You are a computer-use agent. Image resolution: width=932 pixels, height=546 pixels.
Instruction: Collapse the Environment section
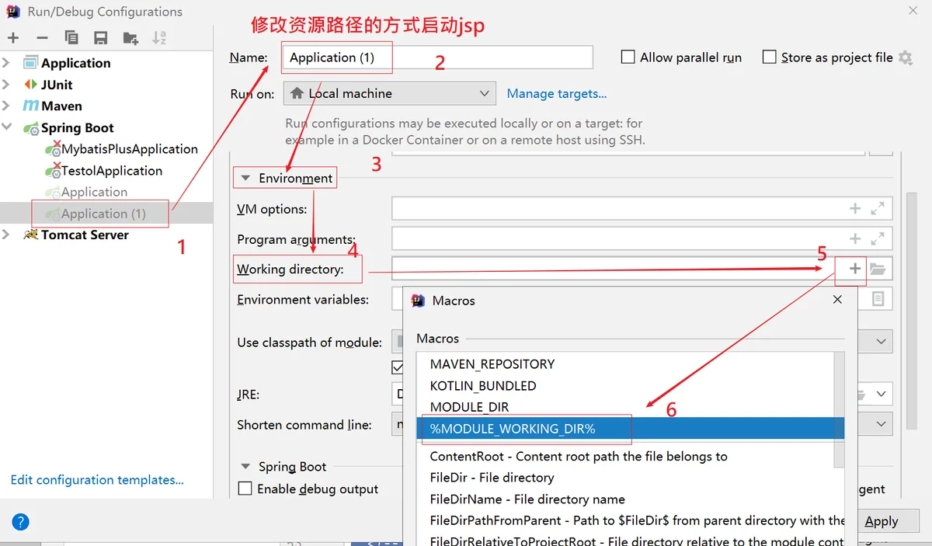[x=245, y=178]
